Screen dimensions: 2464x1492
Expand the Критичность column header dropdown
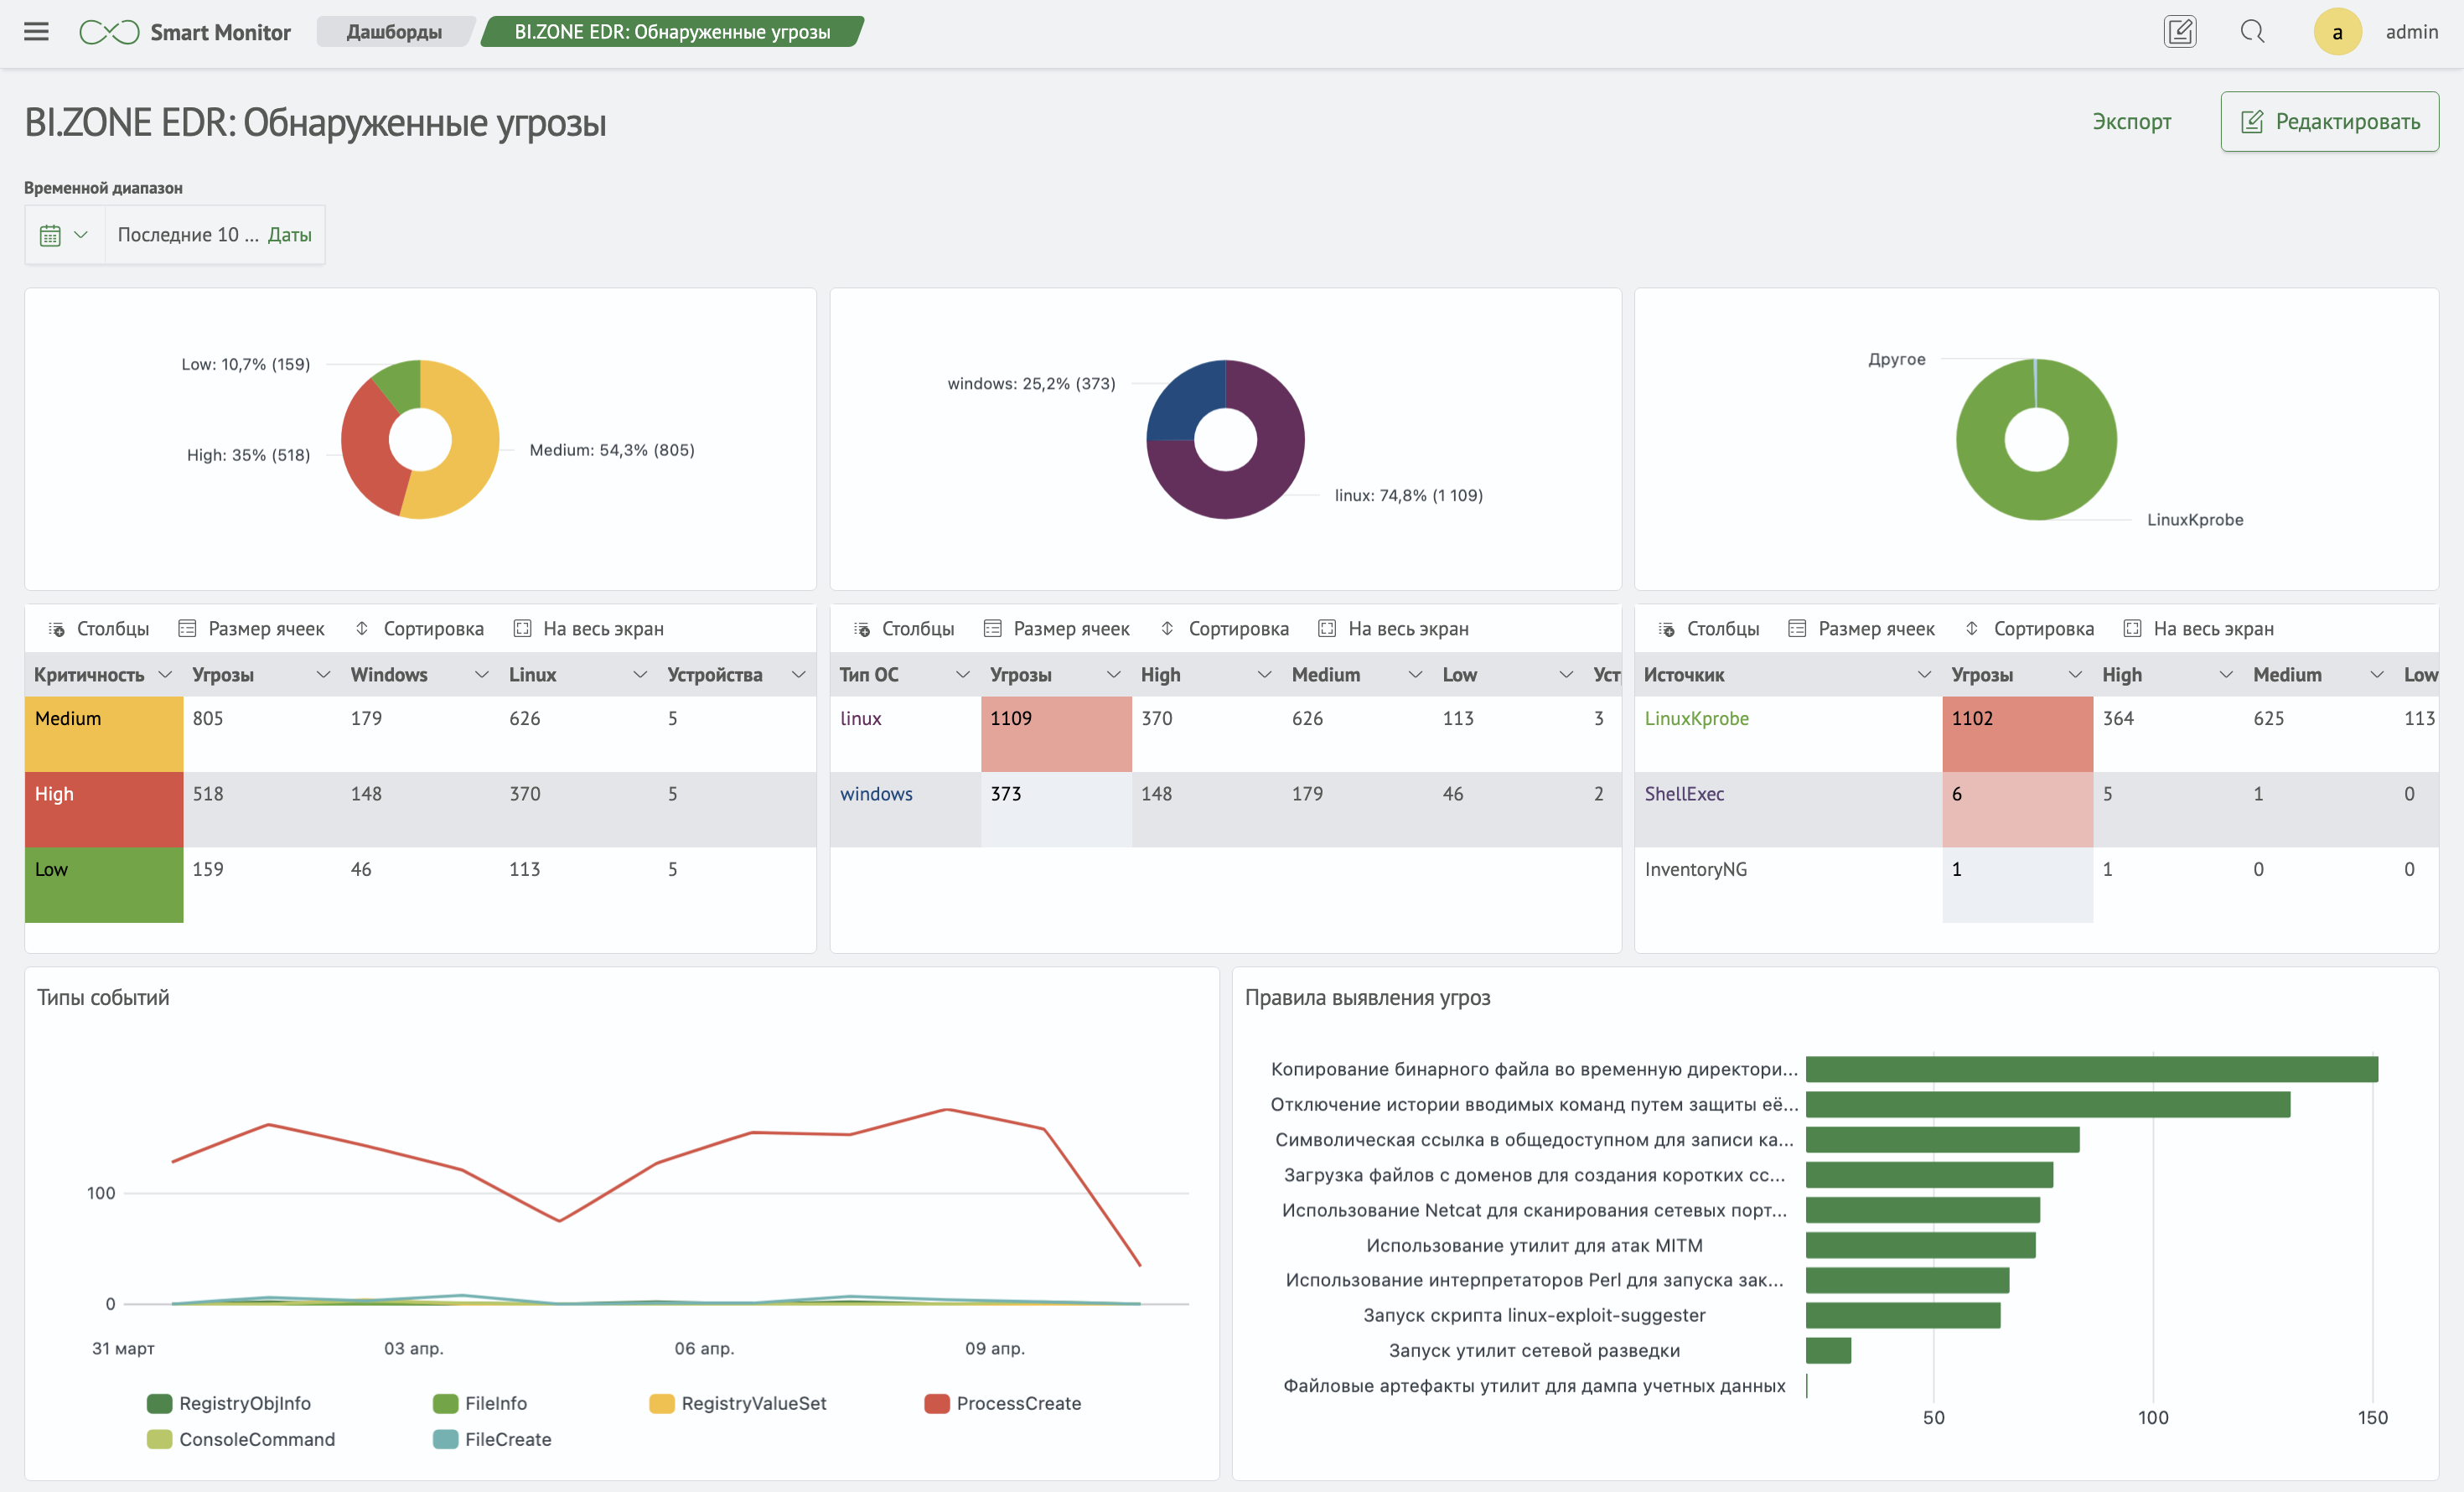pos(166,675)
